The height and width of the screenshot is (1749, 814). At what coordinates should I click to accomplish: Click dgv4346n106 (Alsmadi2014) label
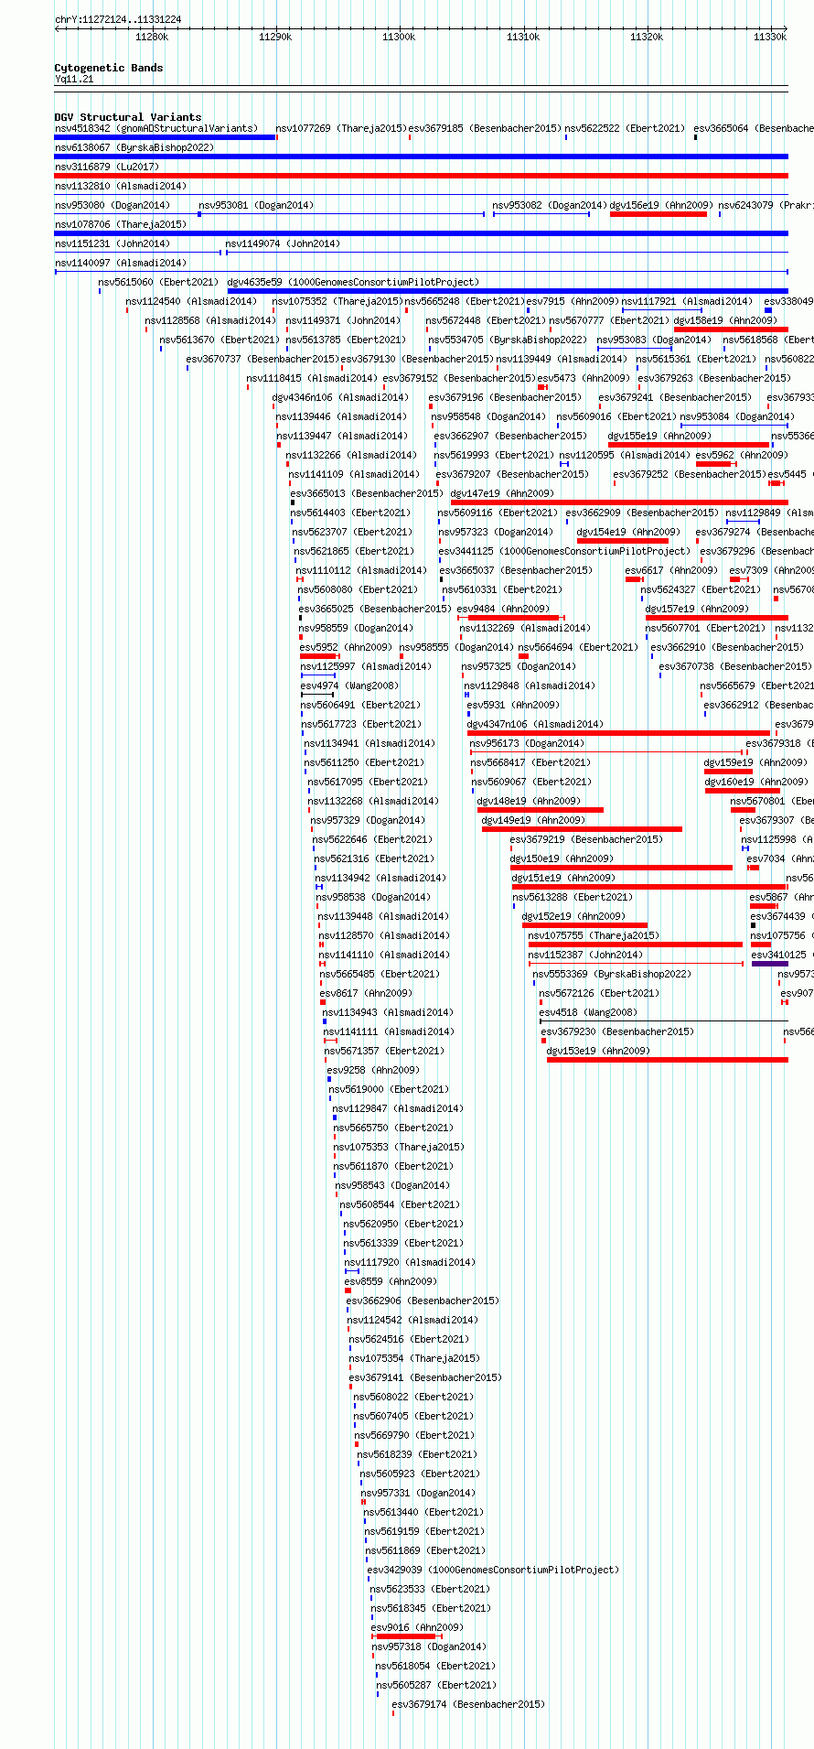tap(340, 397)
